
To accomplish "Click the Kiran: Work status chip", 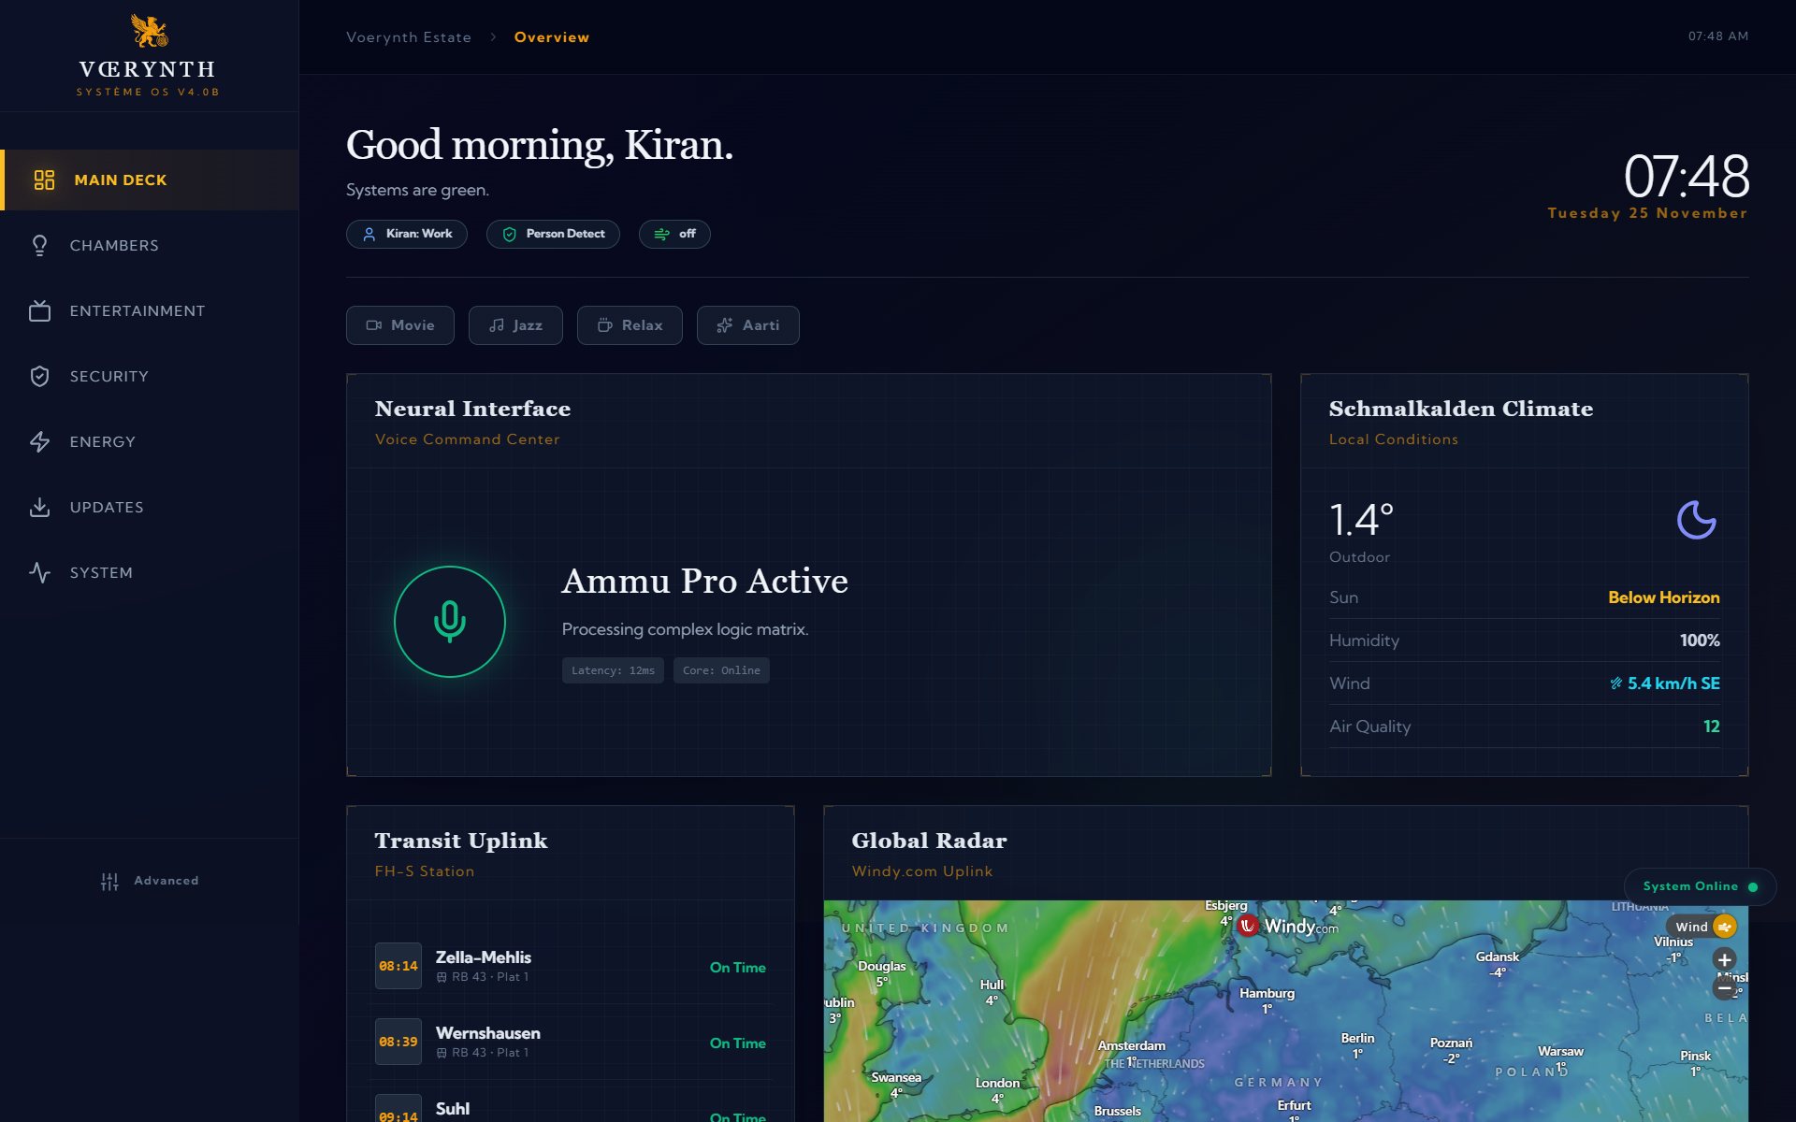I will click(x=407, y=234).
